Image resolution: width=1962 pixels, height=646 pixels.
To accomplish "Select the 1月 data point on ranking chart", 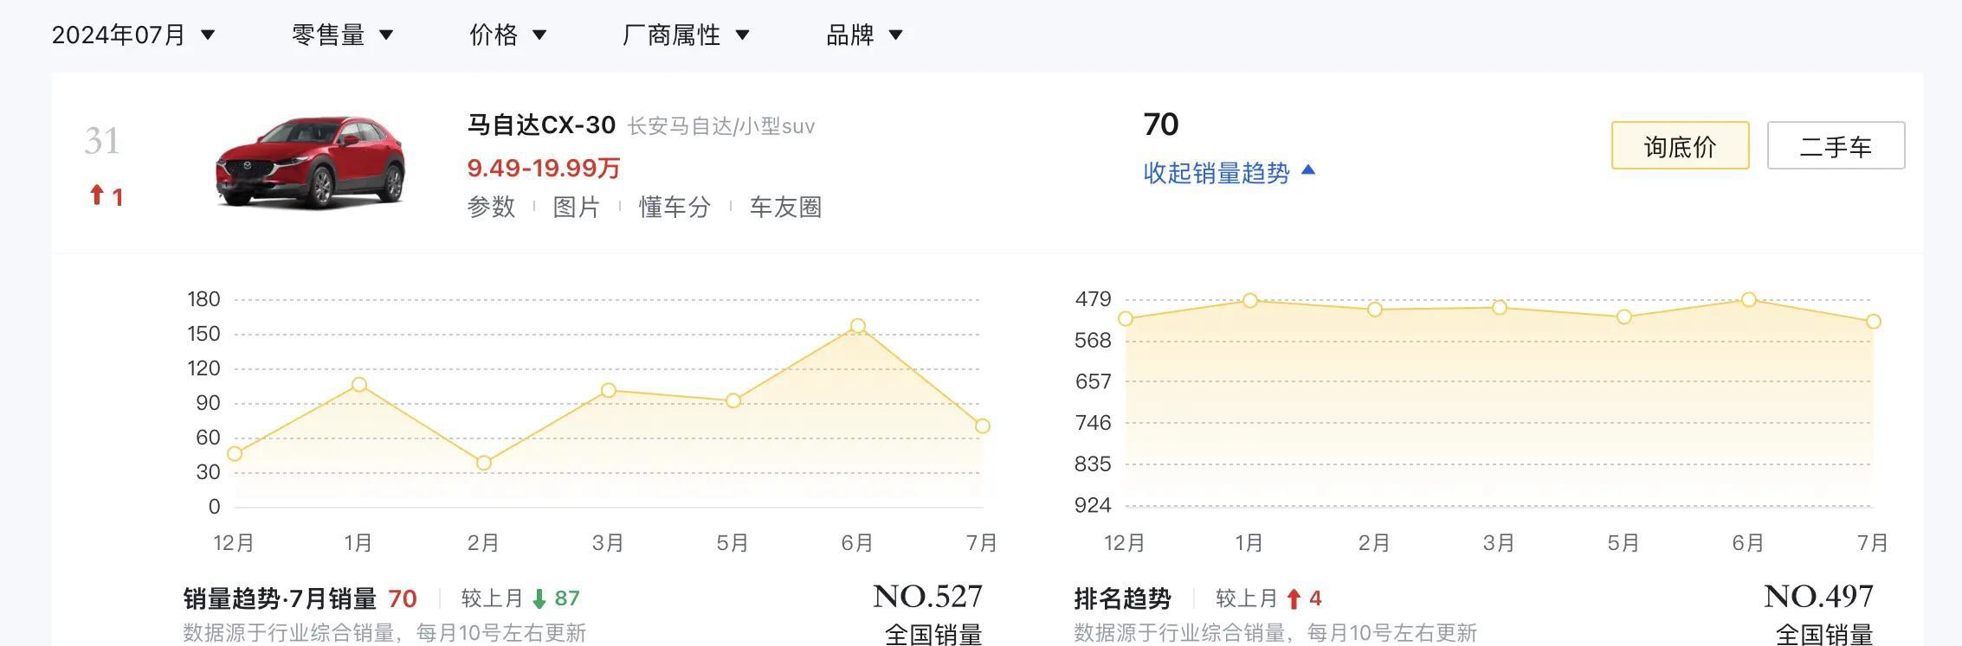I will (x=1249, y=300).
